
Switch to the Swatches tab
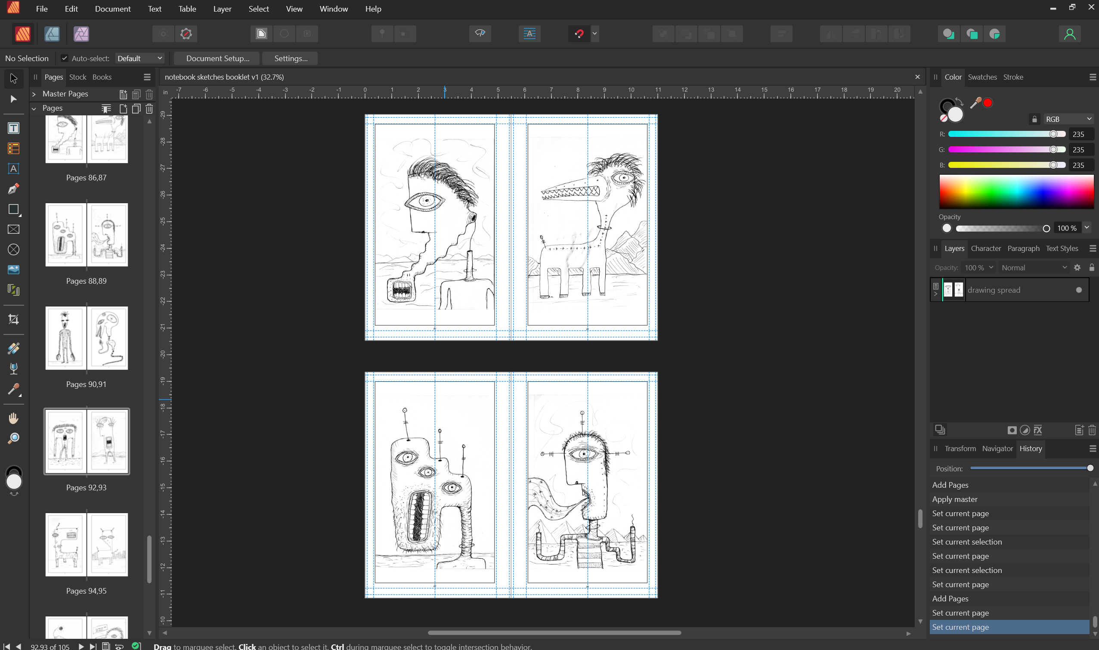click(982, 77)
